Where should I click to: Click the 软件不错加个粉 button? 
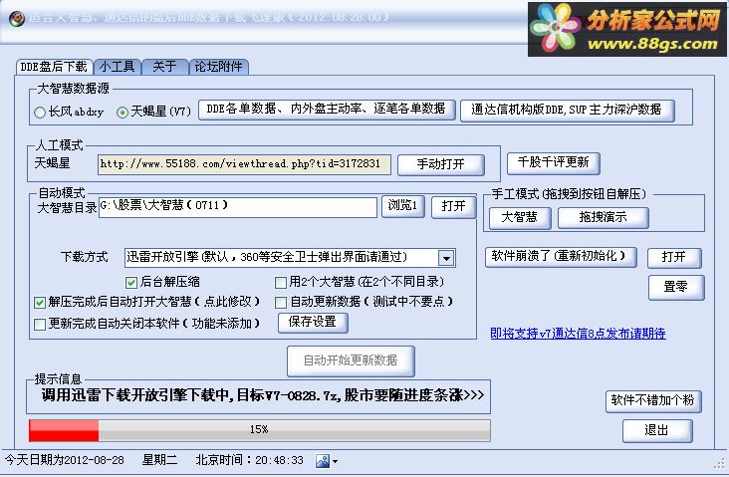pos(652,400)
